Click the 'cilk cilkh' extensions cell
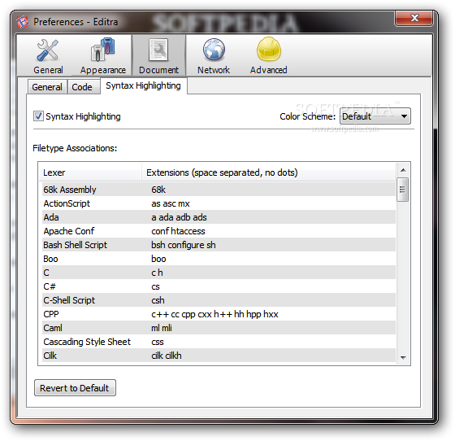 [x=167, y=356]
